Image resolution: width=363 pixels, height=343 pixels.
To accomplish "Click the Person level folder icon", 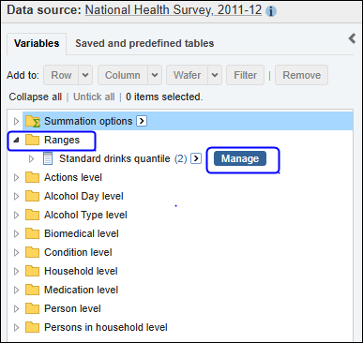I will click(x=32, y=308).
